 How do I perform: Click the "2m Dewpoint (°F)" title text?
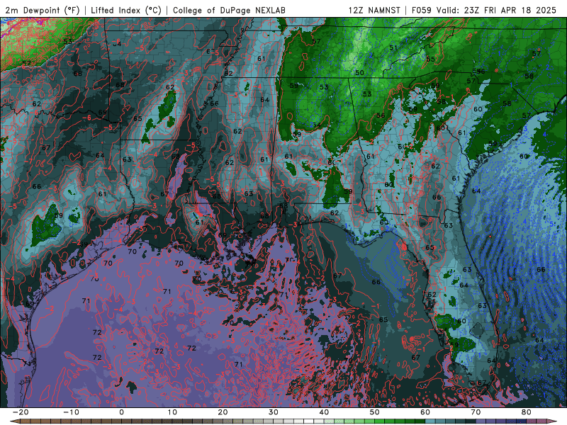(42, 11)
